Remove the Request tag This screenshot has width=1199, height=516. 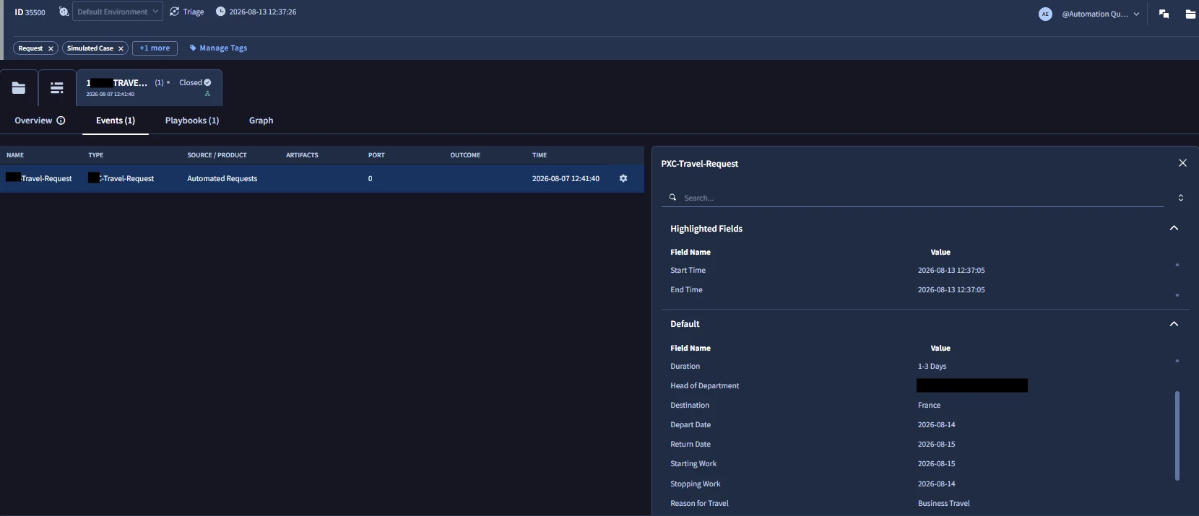pyautogui.click(x=51, y=48)
